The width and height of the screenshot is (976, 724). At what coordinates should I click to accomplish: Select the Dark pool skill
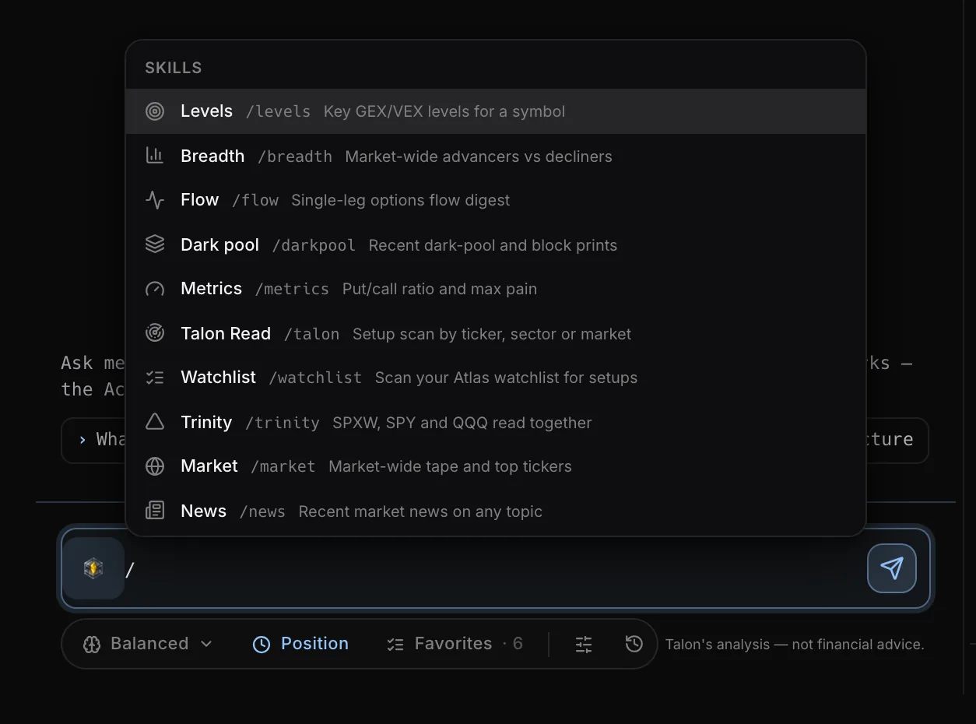(x=496, y=244)
